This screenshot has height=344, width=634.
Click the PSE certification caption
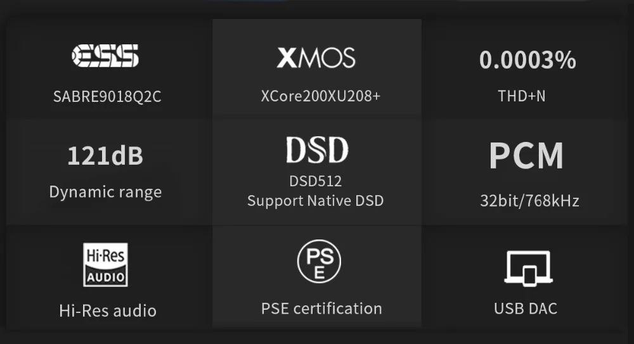click(321, 309)
